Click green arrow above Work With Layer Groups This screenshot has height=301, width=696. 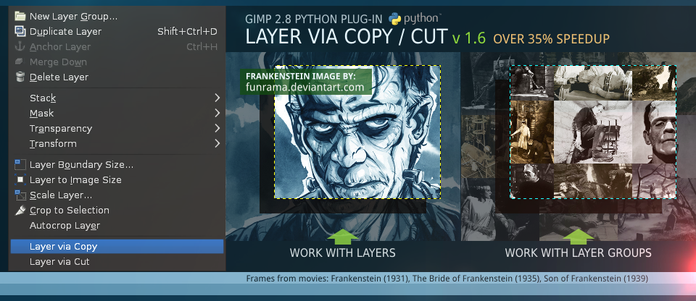coord(579,237)
